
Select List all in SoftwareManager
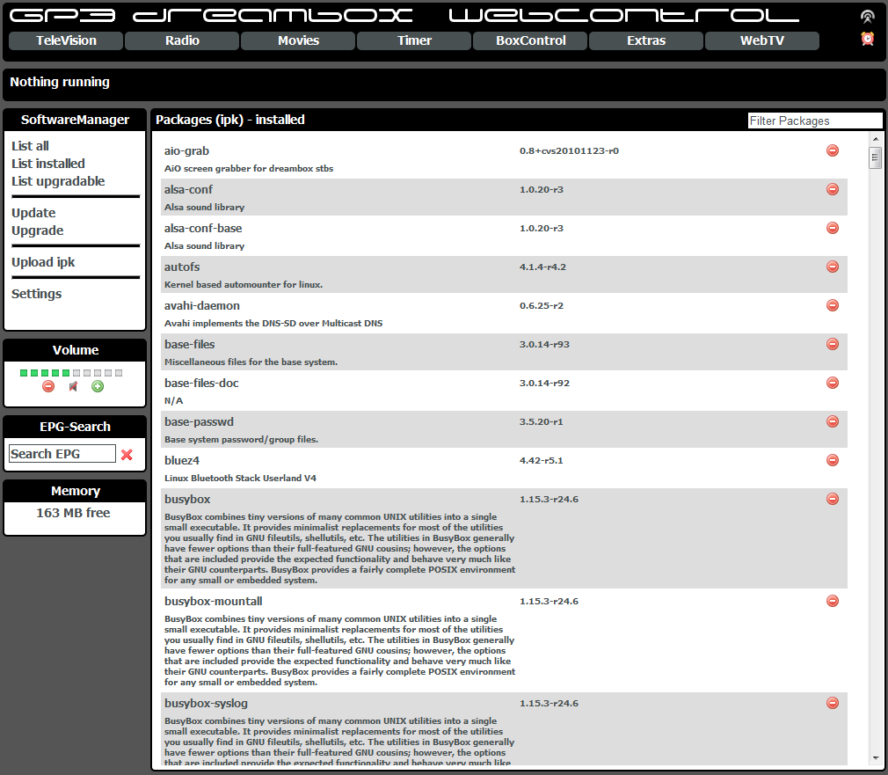click(30, 146)
